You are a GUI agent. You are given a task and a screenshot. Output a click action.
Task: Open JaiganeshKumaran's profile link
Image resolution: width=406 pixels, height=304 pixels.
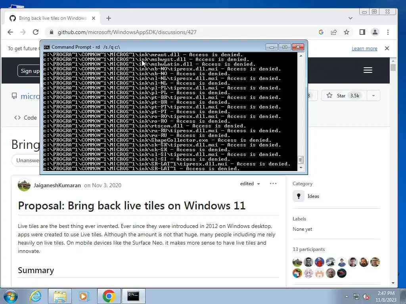tap(57, 185)
